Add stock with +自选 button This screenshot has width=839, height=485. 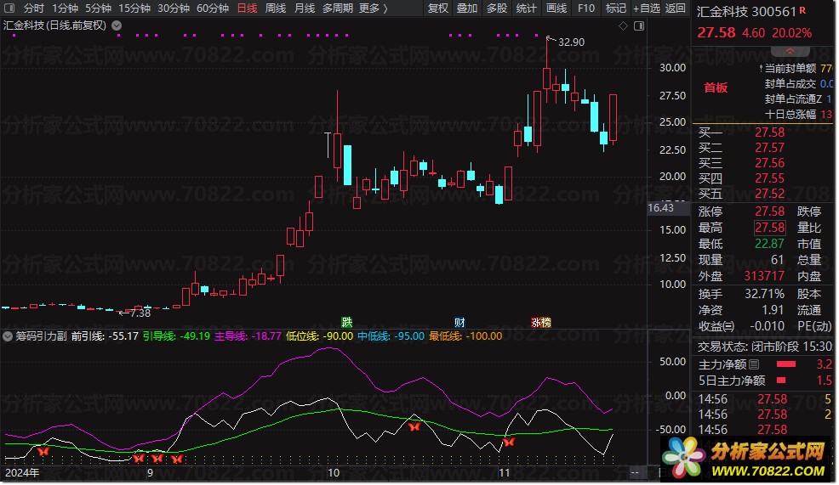tap(647, 8)
